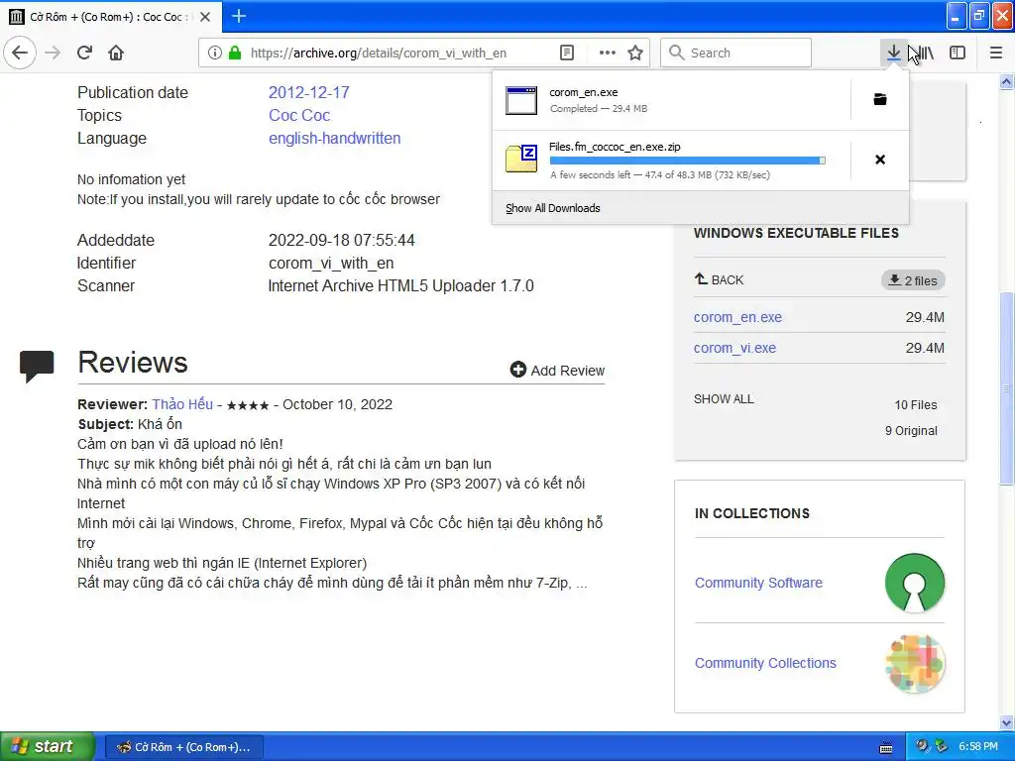Screen dimensions: 1015x761
Task: Click the corom_en.exe download entry icon
Action: point(521,100)
